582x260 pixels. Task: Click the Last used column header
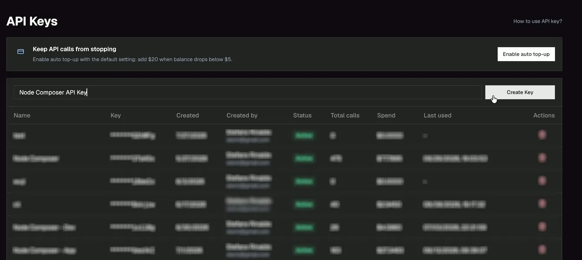(437, 115)
